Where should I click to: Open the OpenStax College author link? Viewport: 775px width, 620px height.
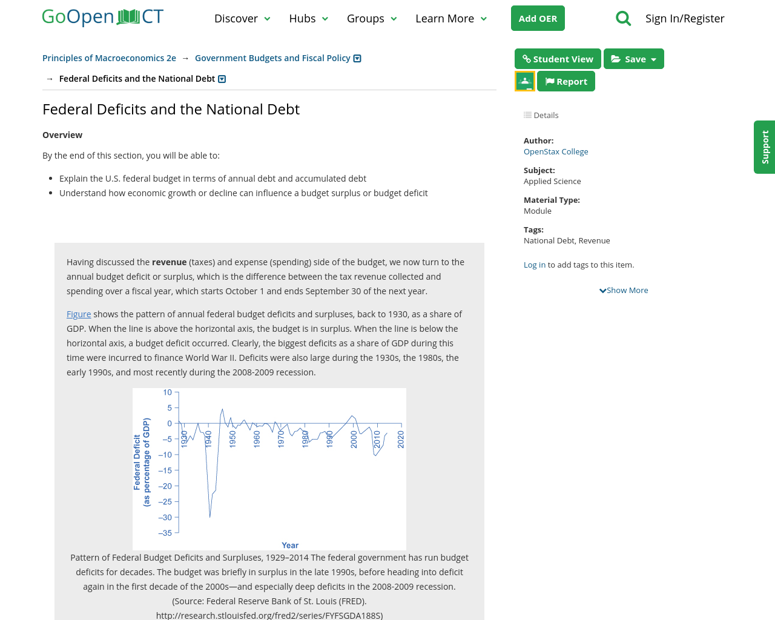point(556,152)
